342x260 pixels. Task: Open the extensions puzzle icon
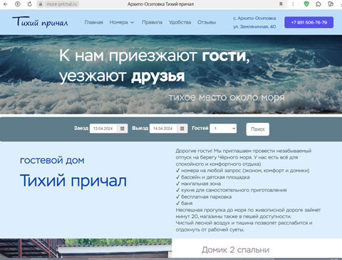point(318,4)
